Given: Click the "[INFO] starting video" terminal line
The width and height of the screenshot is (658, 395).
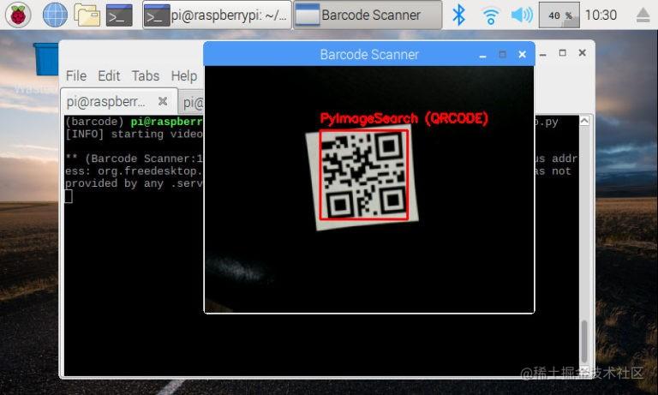Looking at the screenshot, I should click(134, 135).
